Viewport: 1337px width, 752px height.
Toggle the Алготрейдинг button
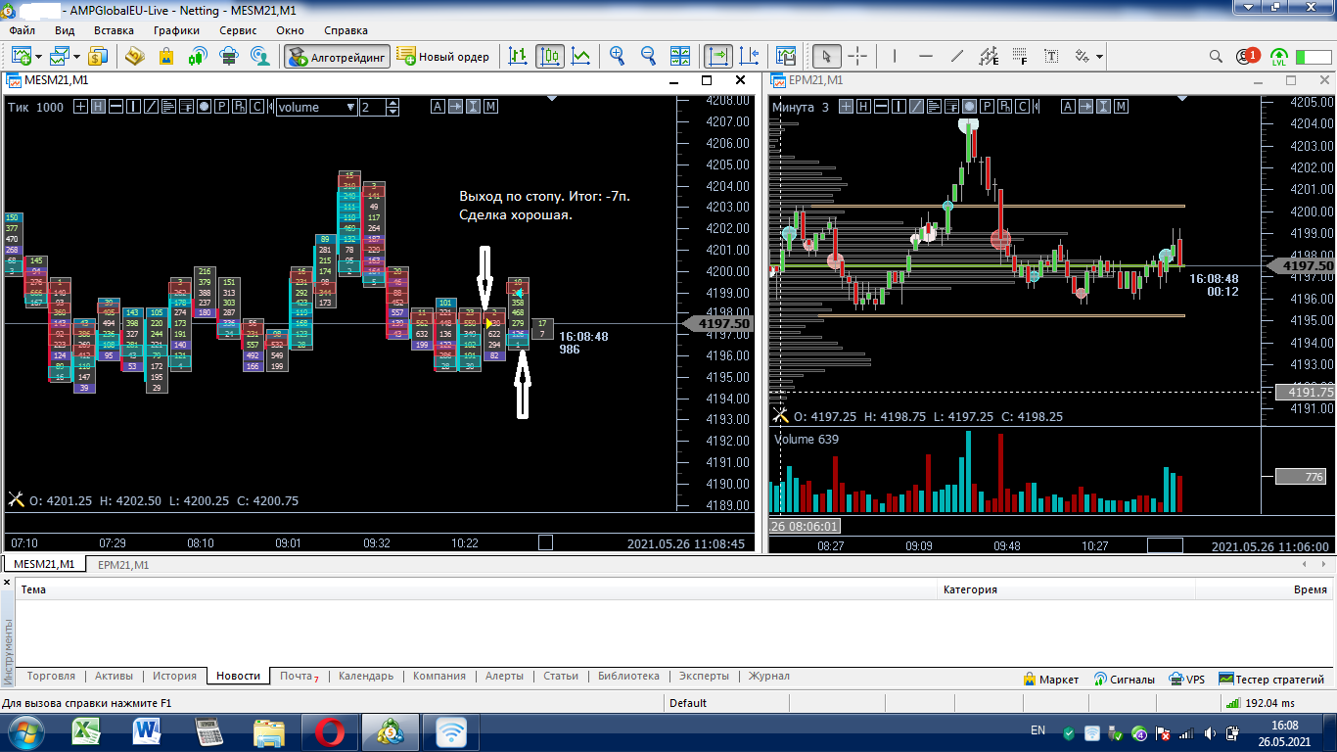coord(338,56)
